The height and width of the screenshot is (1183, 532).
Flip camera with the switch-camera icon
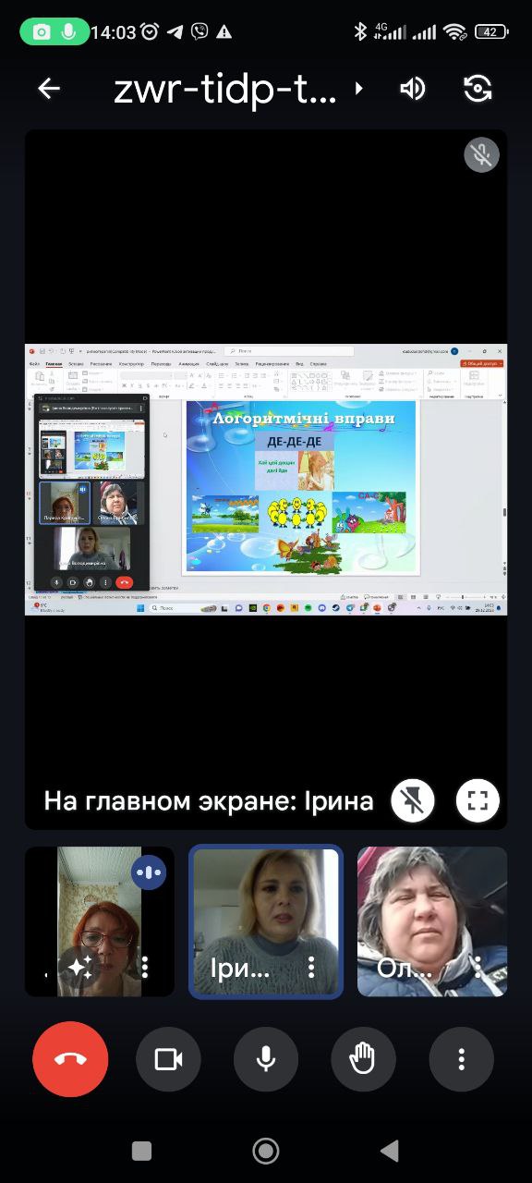click(478, 89)
